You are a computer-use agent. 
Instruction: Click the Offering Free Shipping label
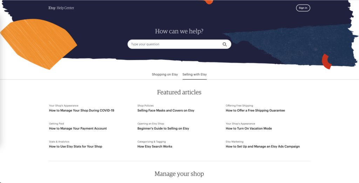click(x=239, y=106)
